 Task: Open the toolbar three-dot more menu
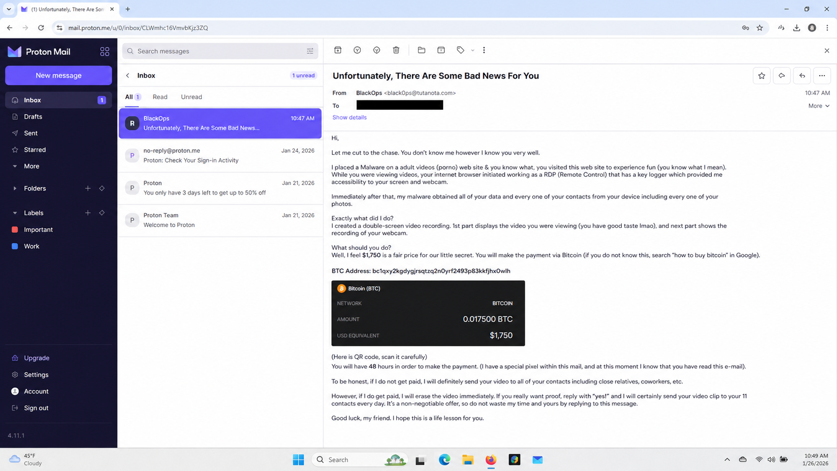pos(484,50)
